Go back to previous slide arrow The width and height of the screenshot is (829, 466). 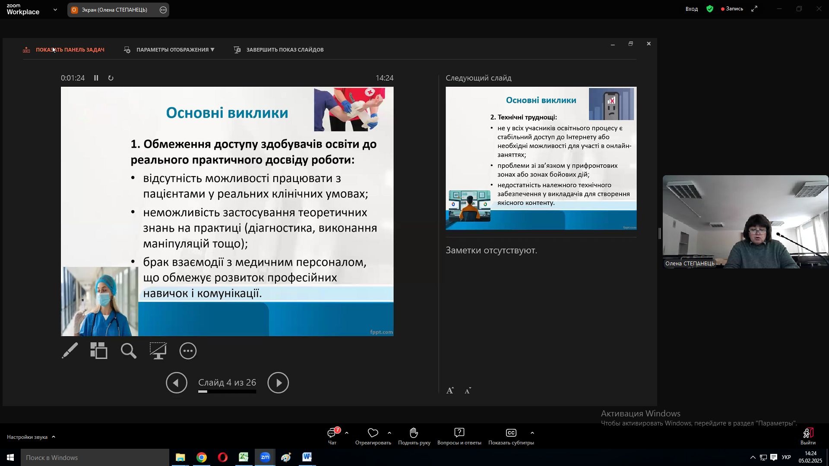pyautogui.click(x=177, y=383)
